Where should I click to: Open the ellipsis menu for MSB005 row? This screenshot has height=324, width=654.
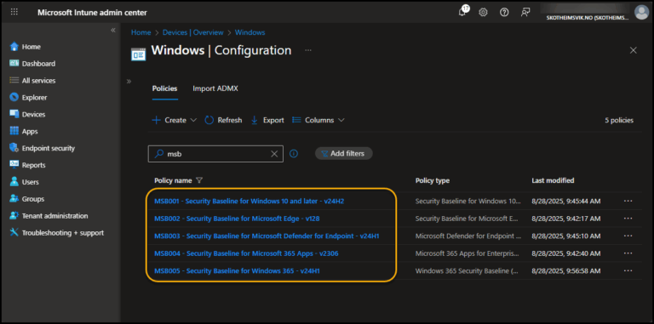click(x=628, y=270)
